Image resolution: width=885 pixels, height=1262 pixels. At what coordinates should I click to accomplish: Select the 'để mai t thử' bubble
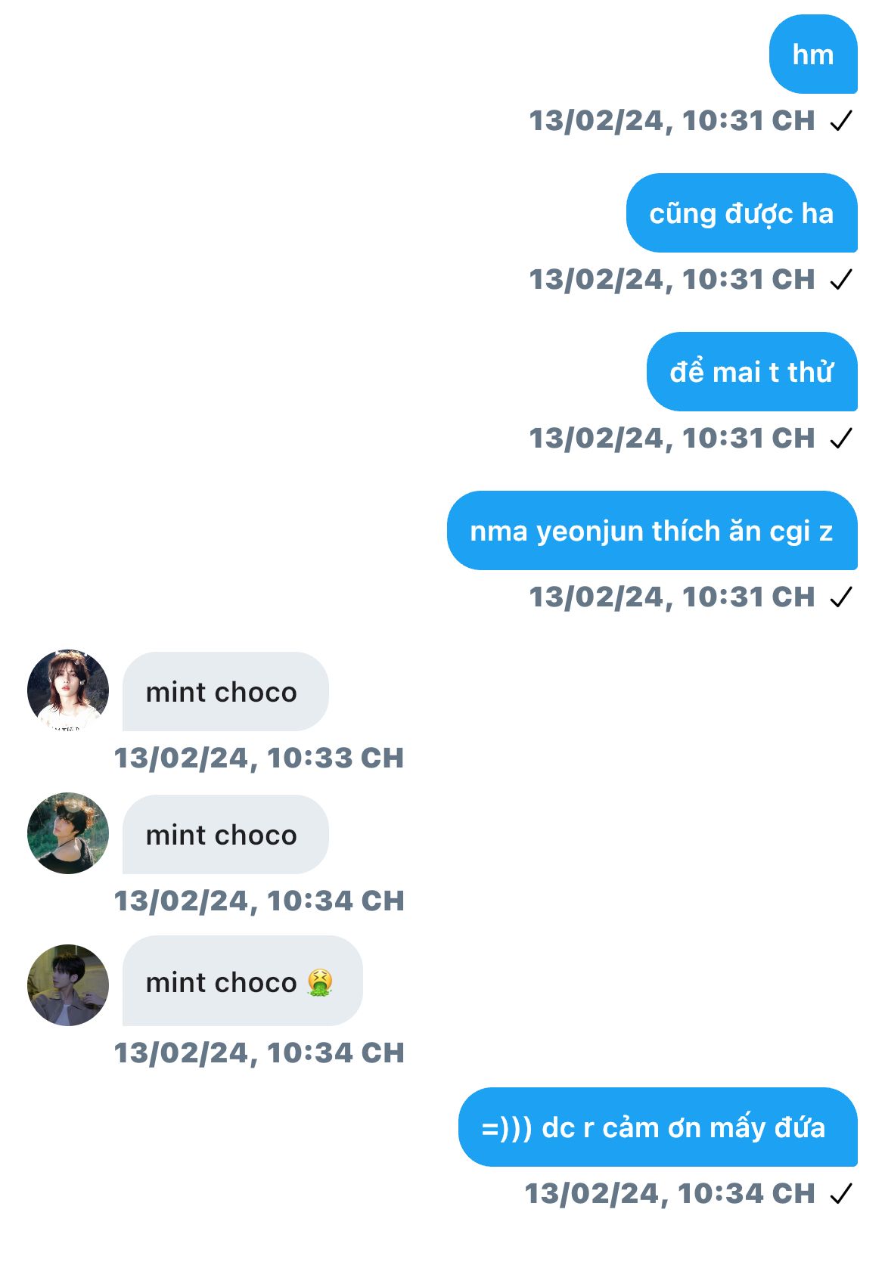pos(752,371)
